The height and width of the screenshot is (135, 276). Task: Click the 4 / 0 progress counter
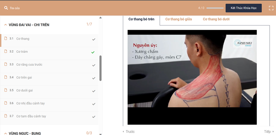pos(201,8)
